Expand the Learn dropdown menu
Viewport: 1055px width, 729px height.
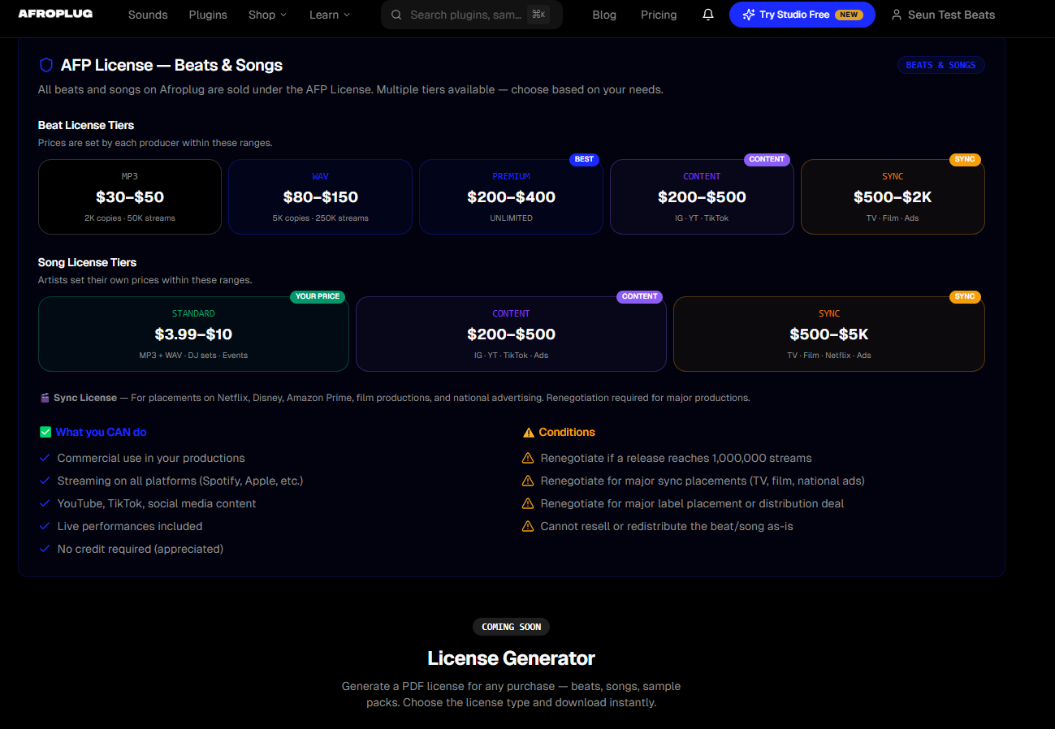(329, 15)
